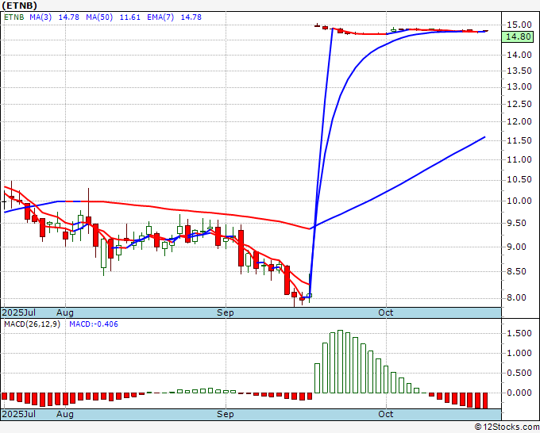
Task: Click the 1.000 MACD axis label
Action: click(519, 353)
